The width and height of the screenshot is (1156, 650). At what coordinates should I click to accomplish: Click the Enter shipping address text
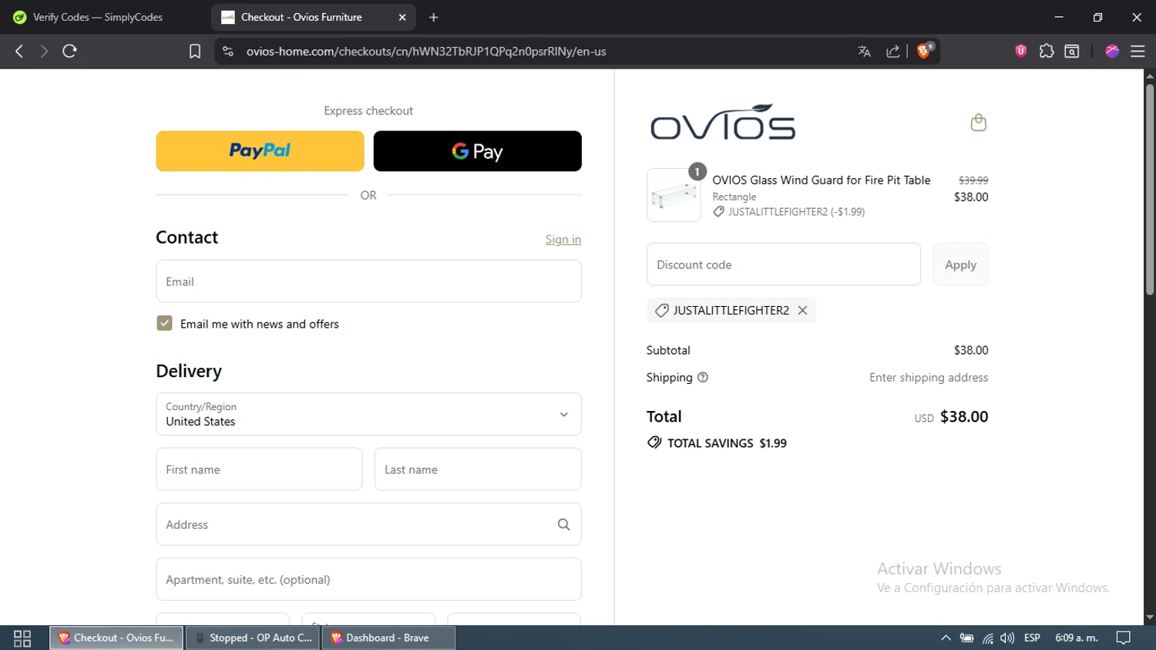coord(929,378)
